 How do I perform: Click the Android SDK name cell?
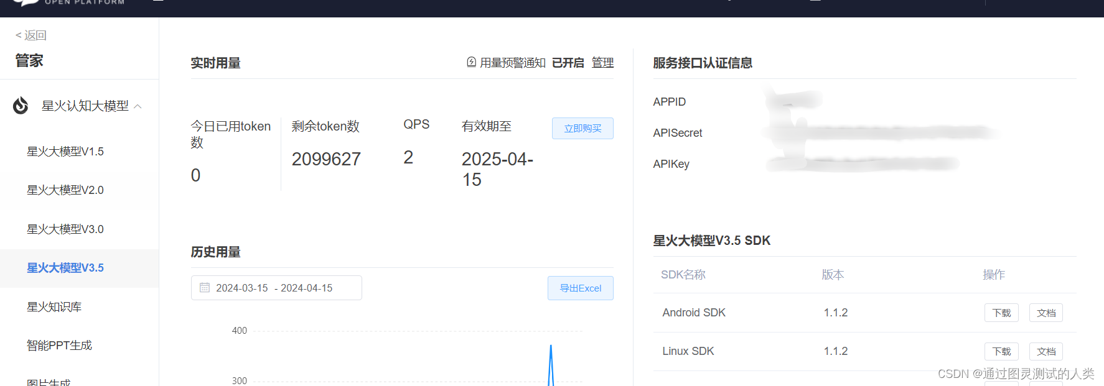pos(694,313)
